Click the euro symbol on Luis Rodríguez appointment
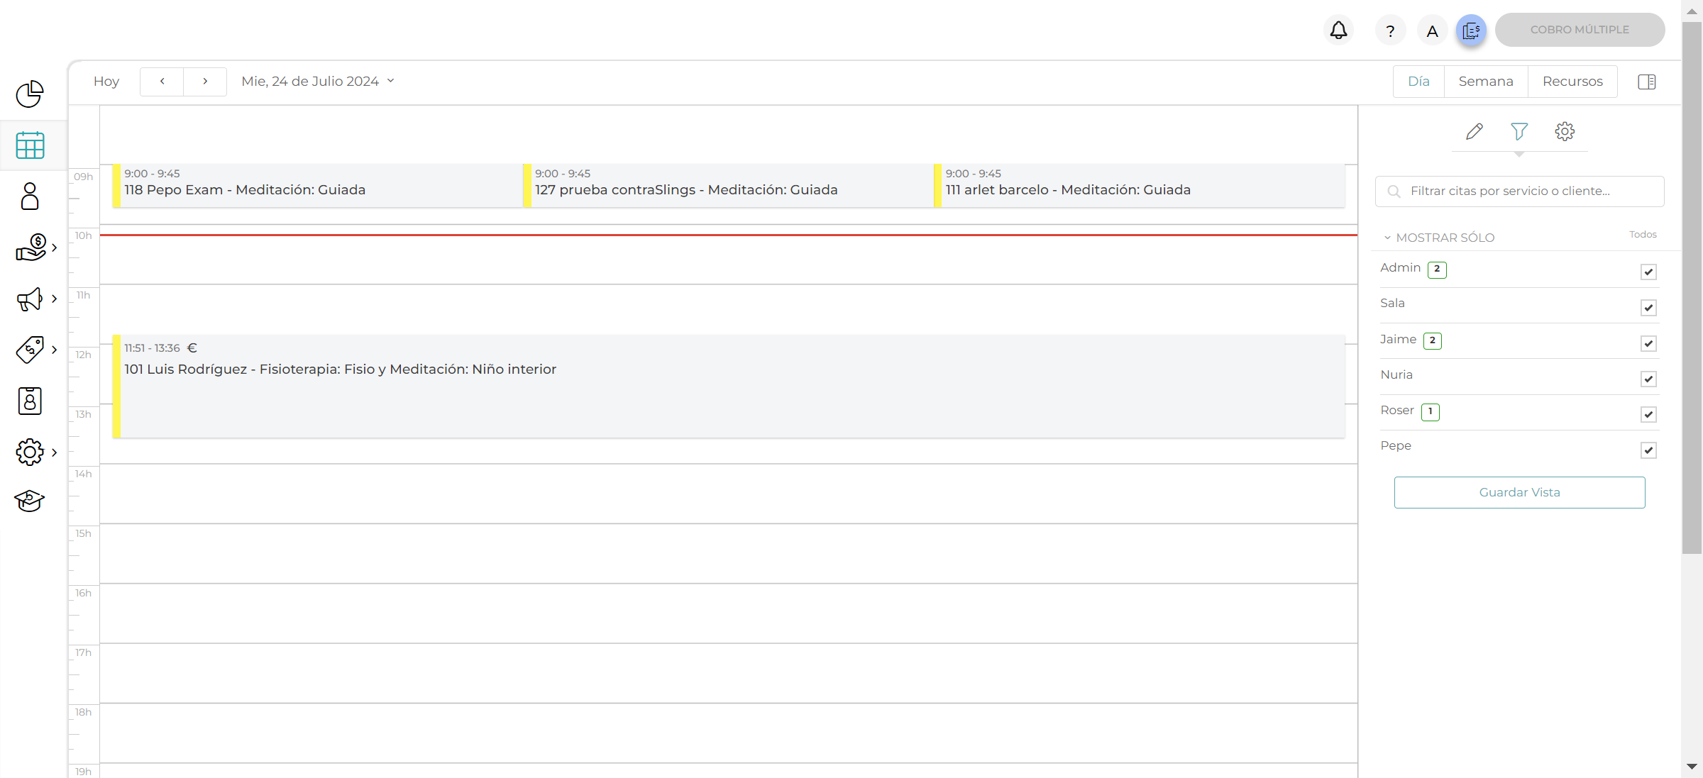 tap(192, 348)
